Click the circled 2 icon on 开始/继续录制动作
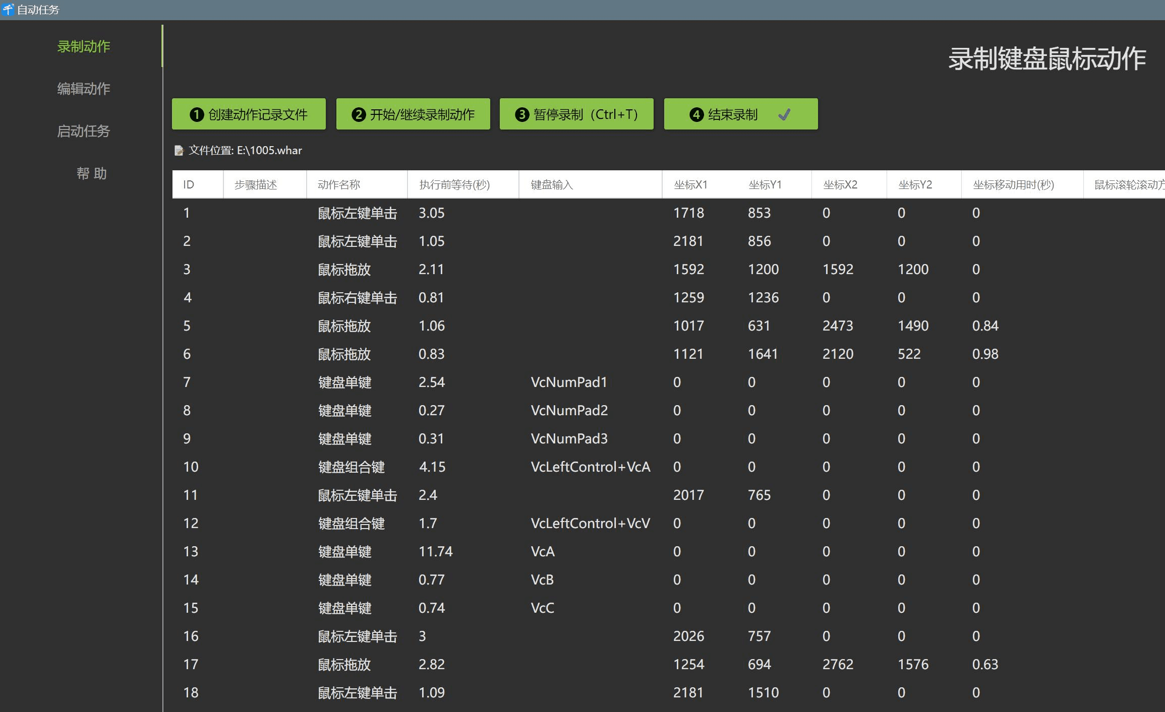 tap(358, 114)
